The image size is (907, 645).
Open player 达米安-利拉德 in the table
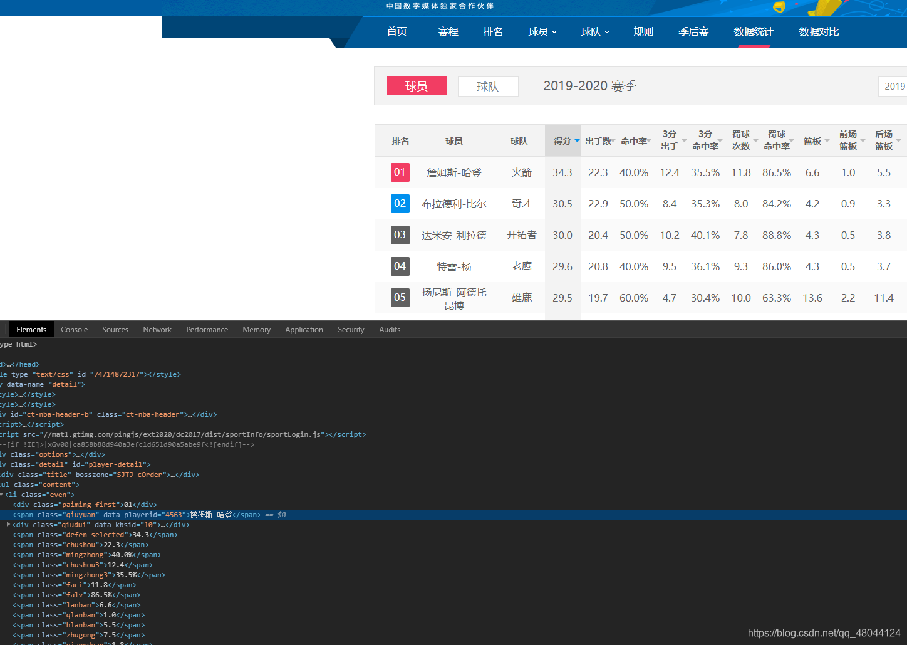pos(454,235)
